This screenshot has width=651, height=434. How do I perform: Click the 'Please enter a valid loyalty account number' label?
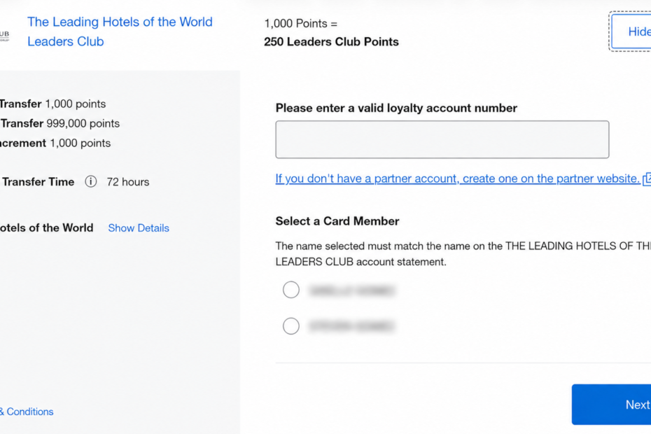(x=396, y=108)
